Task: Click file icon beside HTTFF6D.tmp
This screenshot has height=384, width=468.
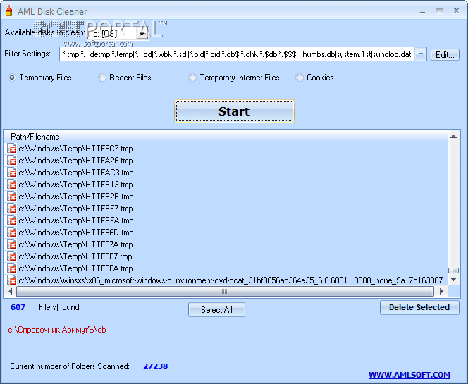Action: pyautogui.click(x=12, y=232)
